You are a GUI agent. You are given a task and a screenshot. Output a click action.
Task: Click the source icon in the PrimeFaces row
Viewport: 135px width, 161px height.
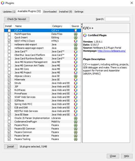[76, 93]
